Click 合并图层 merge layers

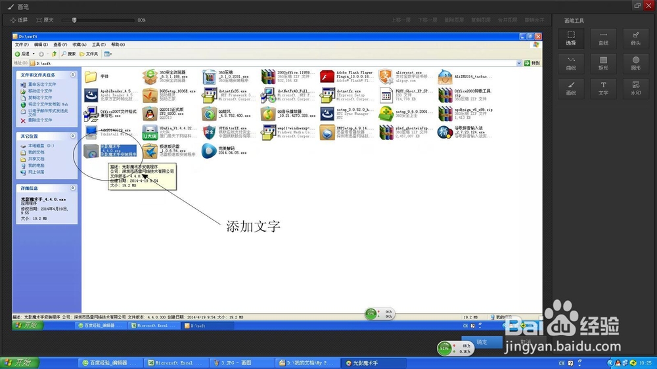click(x=507, y=20)
